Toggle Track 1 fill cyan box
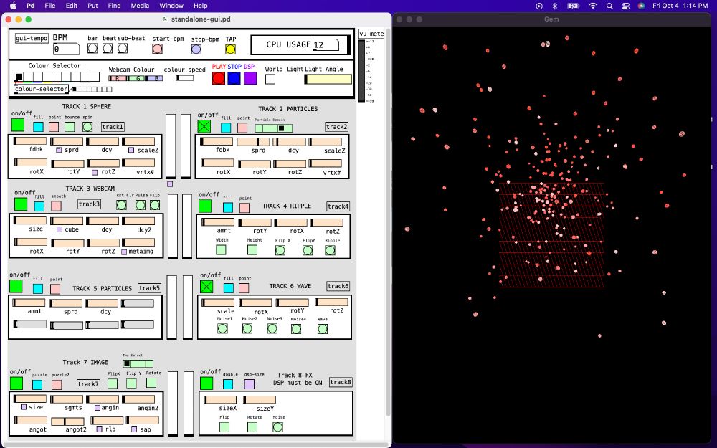 click(x=39, y=127)
